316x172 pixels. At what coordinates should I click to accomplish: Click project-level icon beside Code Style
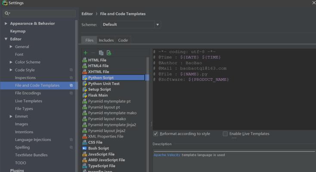(x=71, y=70)
